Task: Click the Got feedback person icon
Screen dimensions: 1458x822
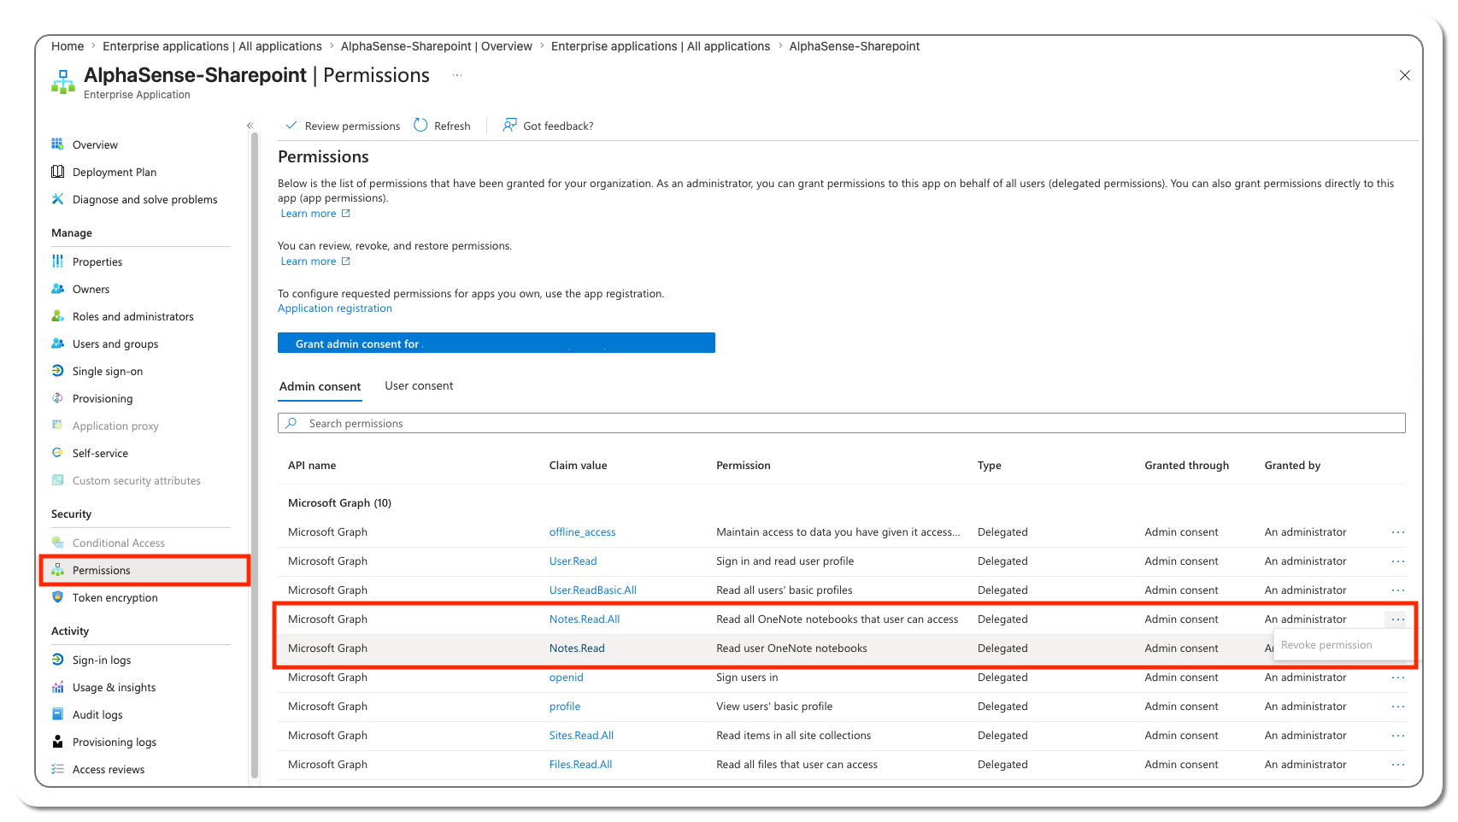Action: coord(509,125)
